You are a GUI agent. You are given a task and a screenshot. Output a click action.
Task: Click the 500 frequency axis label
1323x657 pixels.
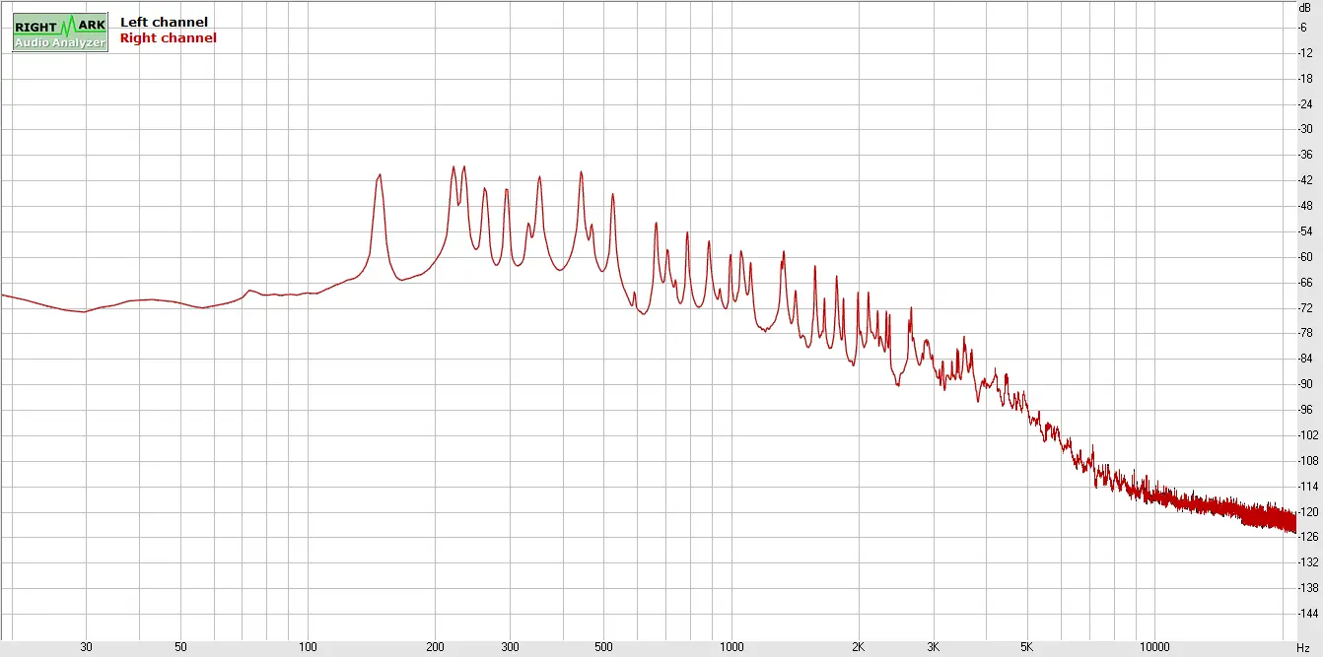point(604,647)
